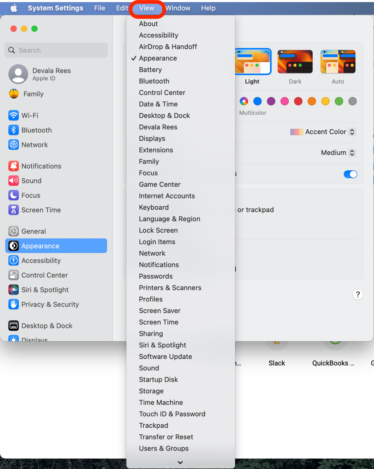Screen dimensions: 374x469
Task: Choose Lock Screen from the View menu
Action: pyautogui.click(x=158, y=230)
